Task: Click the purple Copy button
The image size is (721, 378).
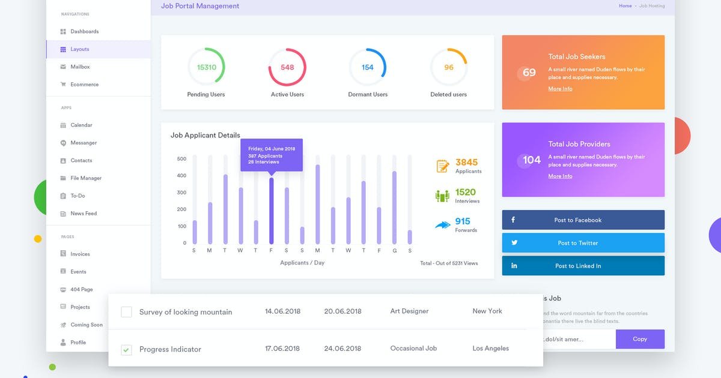Action: coord(640,339)
